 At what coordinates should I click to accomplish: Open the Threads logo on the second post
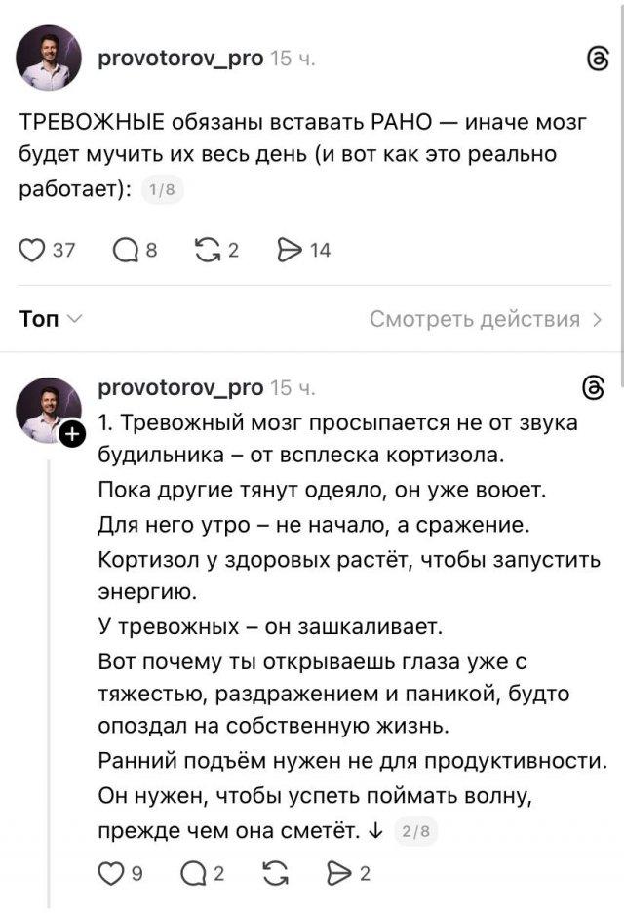click(594, 387)
